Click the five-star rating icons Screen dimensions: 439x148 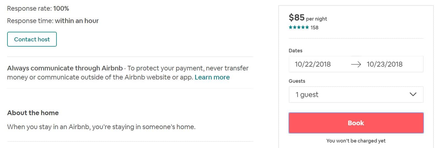[x=299, y=27]
